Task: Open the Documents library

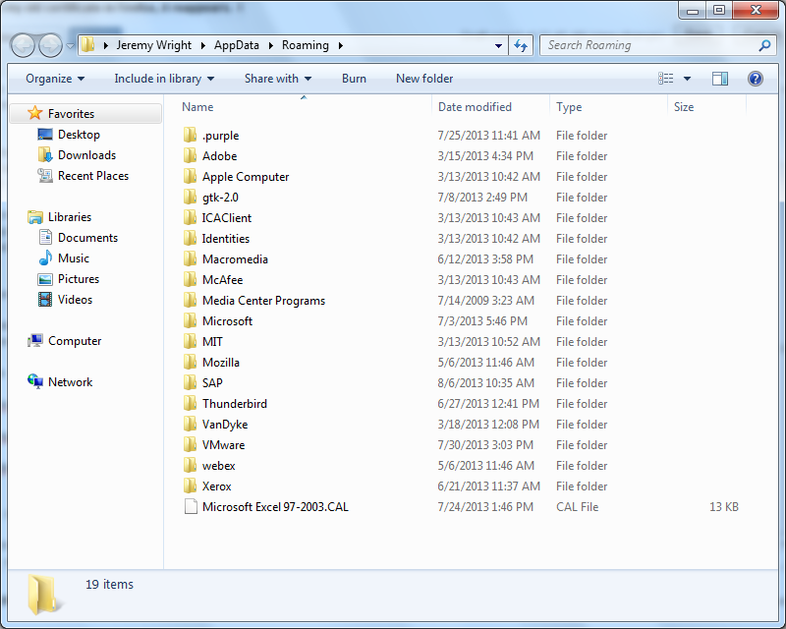Action: tap(87, 238)
